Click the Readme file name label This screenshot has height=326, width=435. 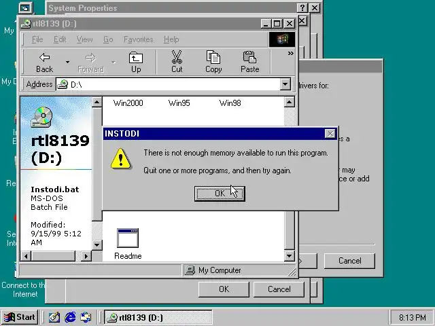pos(128,256)
